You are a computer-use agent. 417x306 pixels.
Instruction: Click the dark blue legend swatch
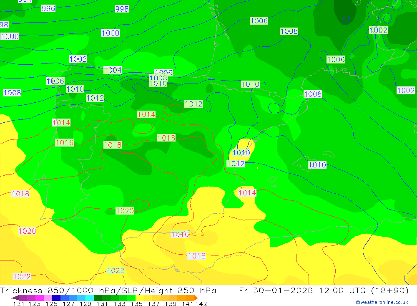[x=56, y=298]
